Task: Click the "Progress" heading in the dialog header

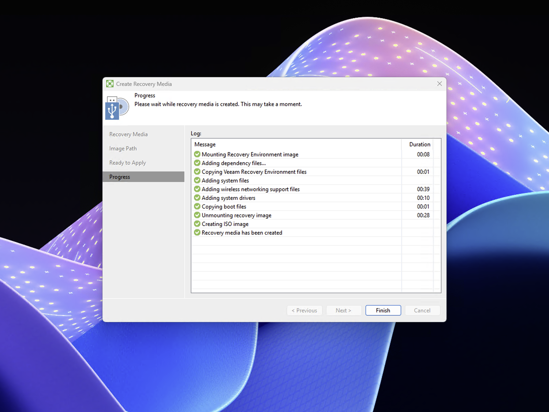Action: tap(145, 96)
